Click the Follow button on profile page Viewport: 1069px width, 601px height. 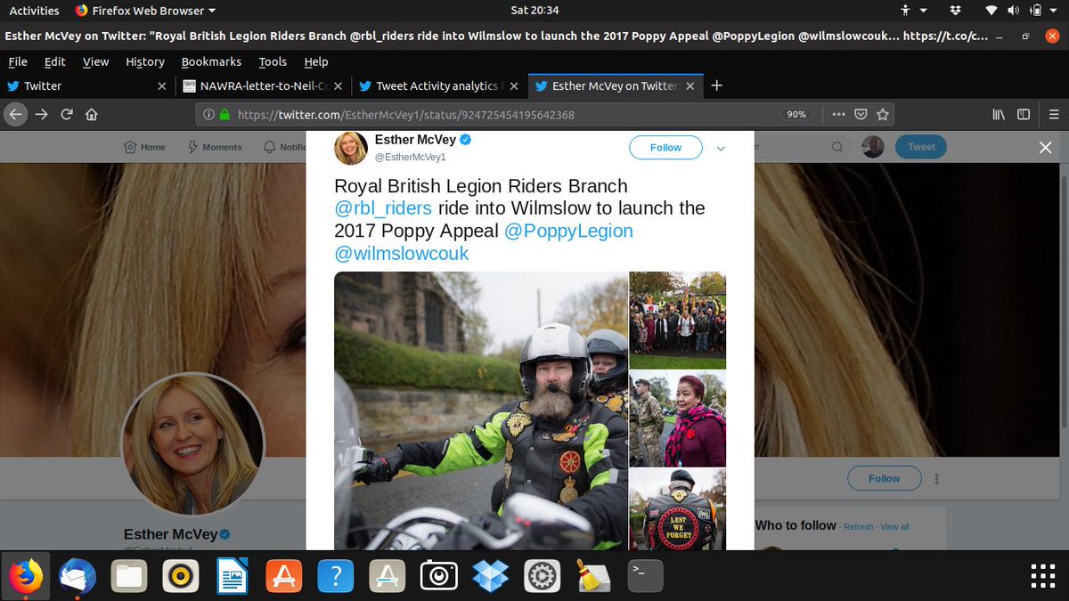tap(884, 478)
